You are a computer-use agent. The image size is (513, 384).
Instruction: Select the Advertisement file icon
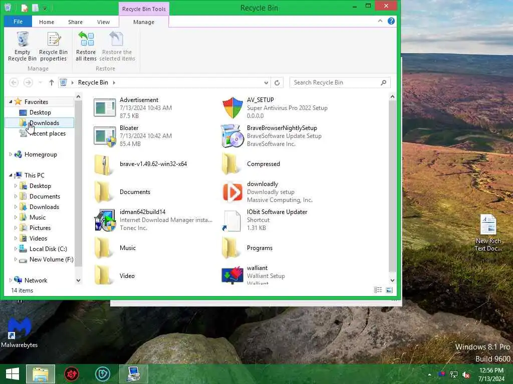pos(105,108)
